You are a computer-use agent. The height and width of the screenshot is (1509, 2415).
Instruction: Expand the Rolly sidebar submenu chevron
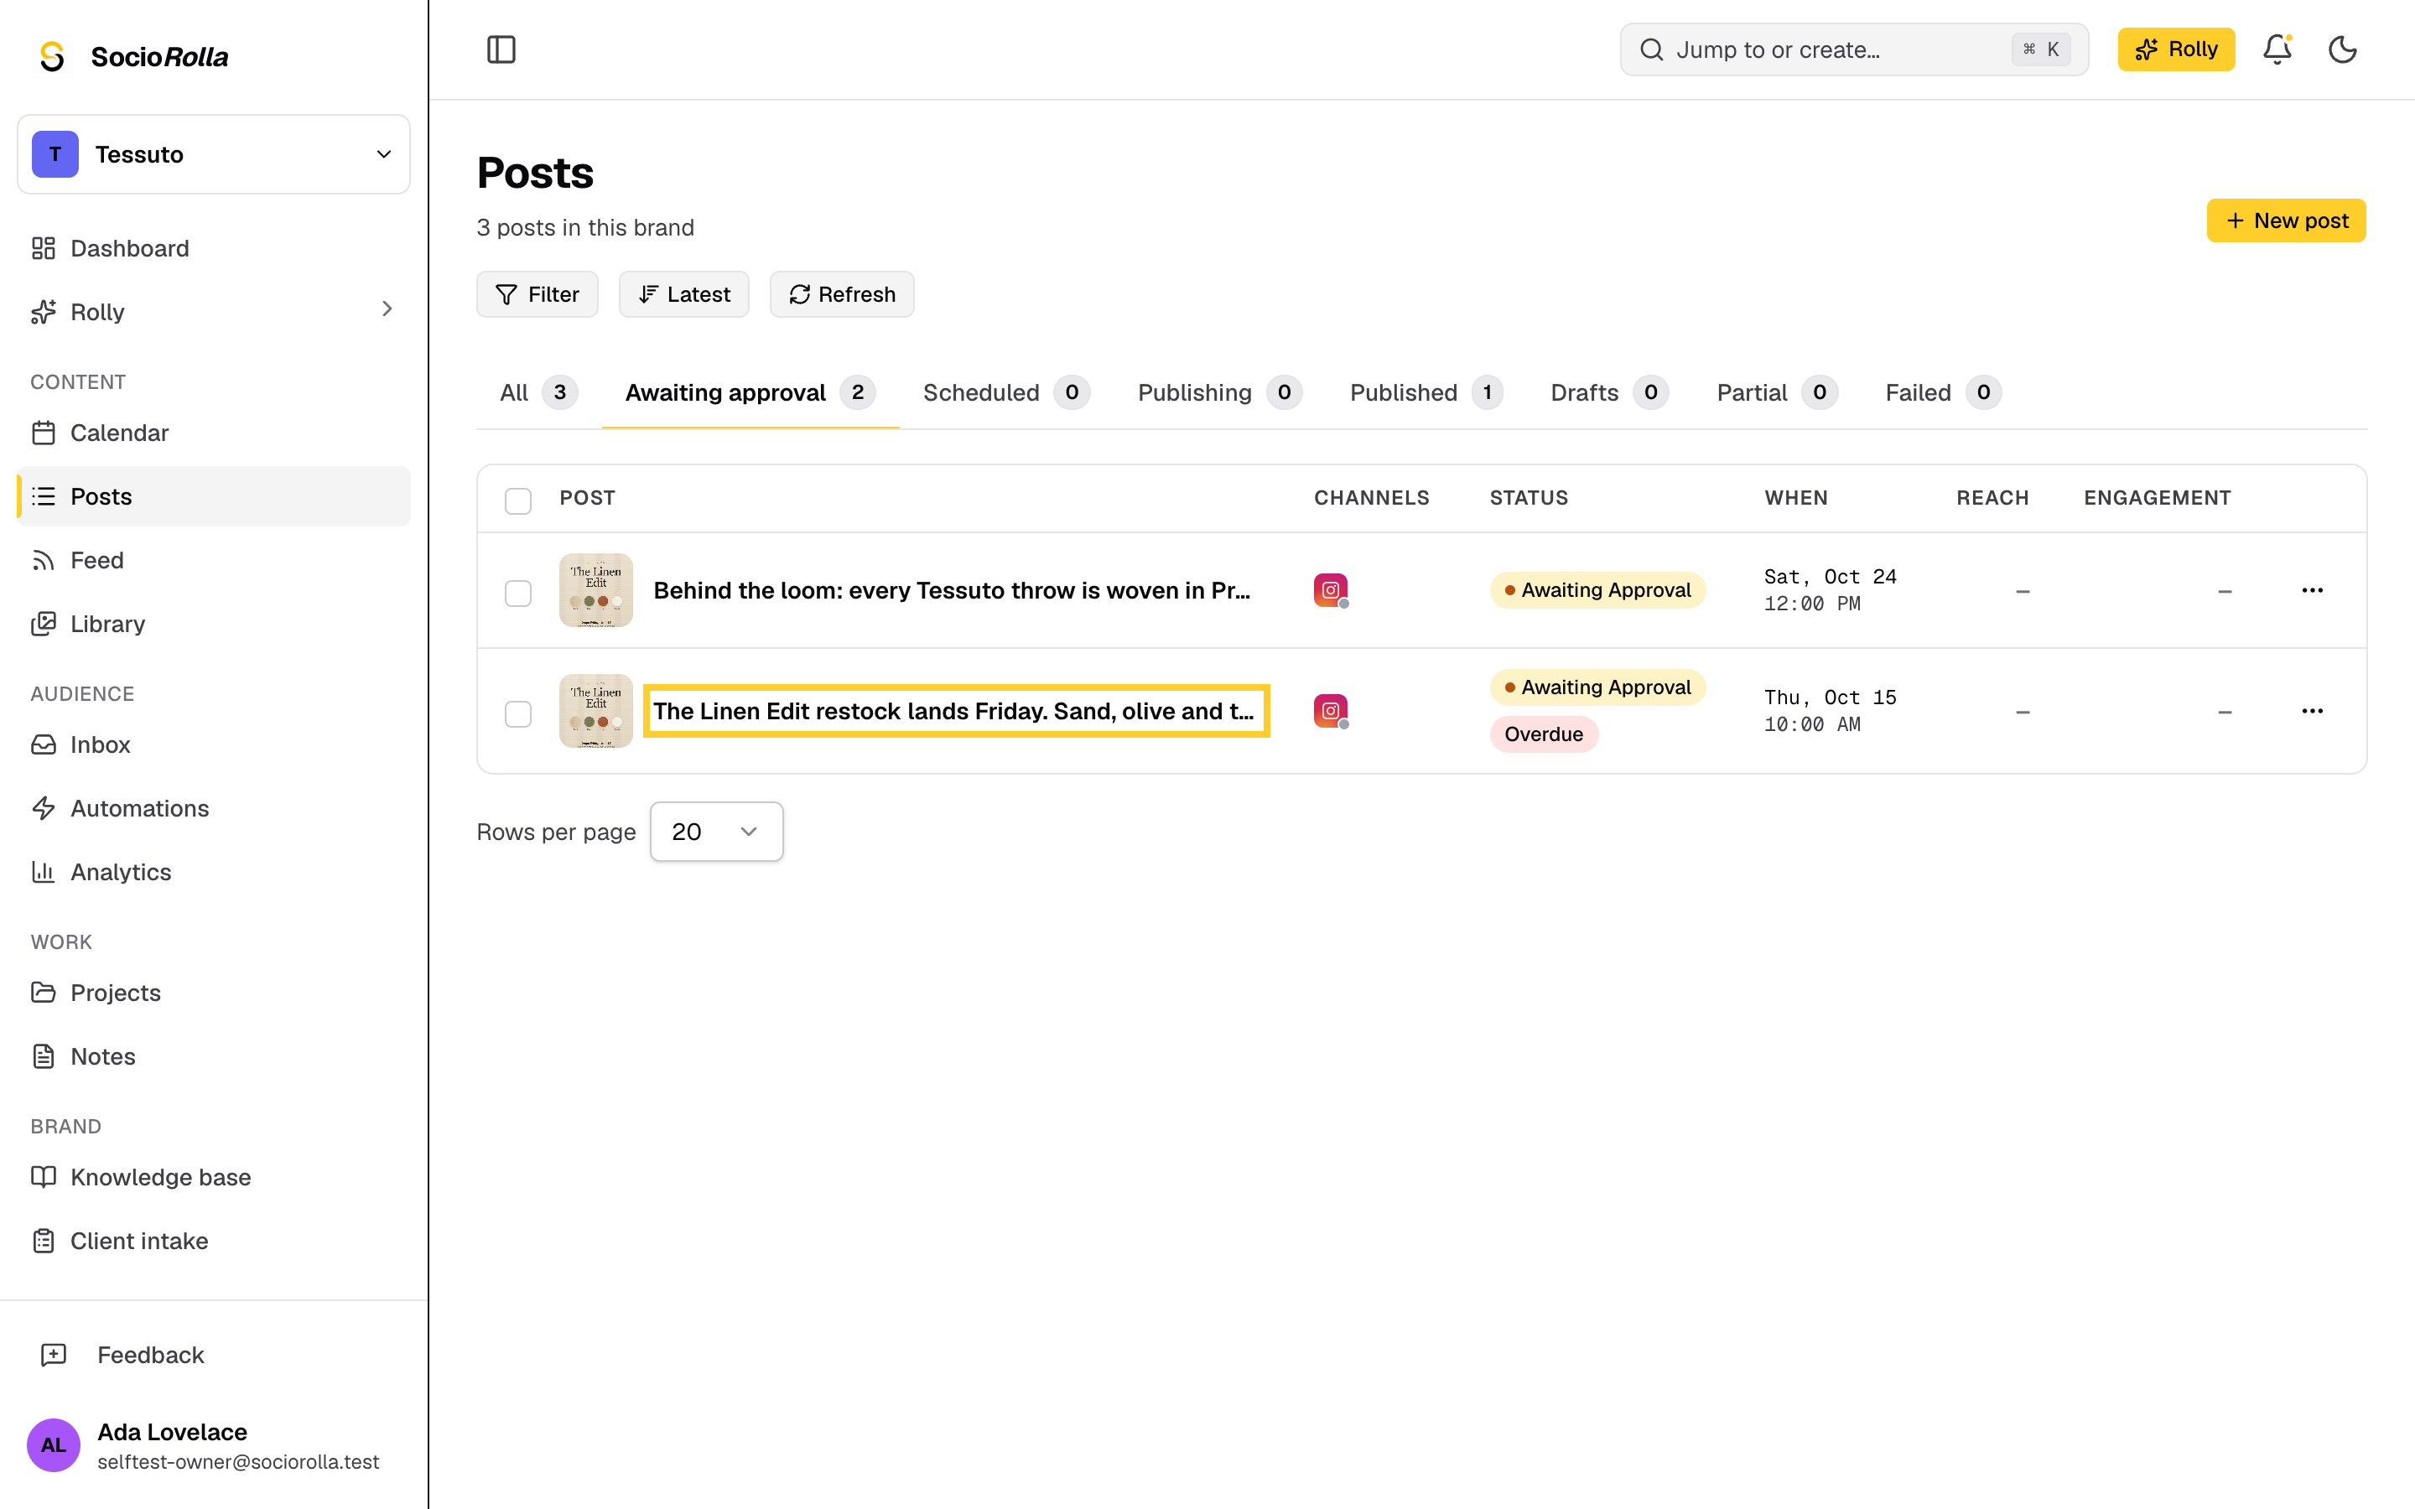tap(387, 310)
